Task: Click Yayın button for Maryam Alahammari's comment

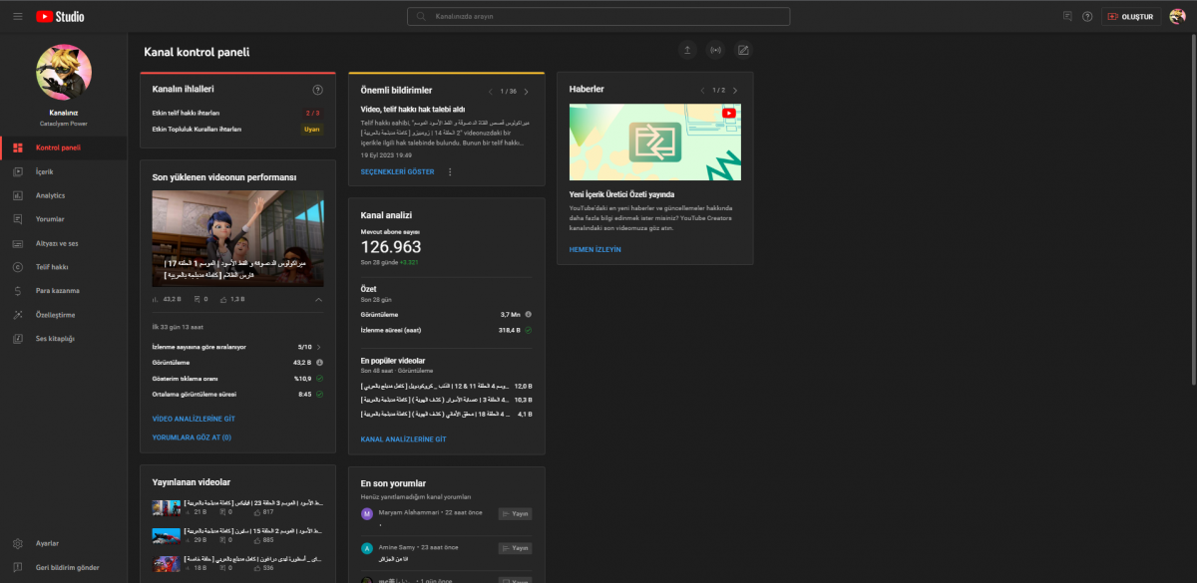Action: pos(515,514)
